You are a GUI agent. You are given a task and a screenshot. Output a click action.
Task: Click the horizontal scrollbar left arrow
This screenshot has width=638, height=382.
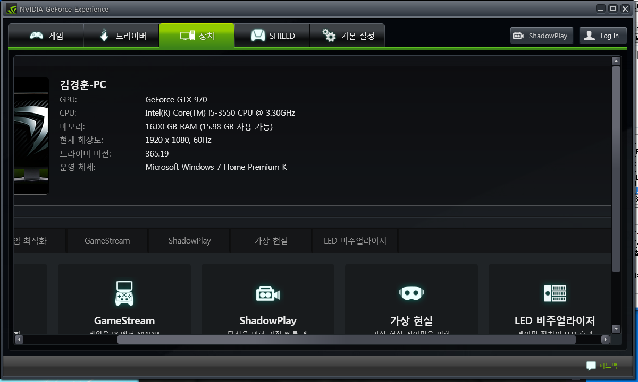(x=19, y=339)
